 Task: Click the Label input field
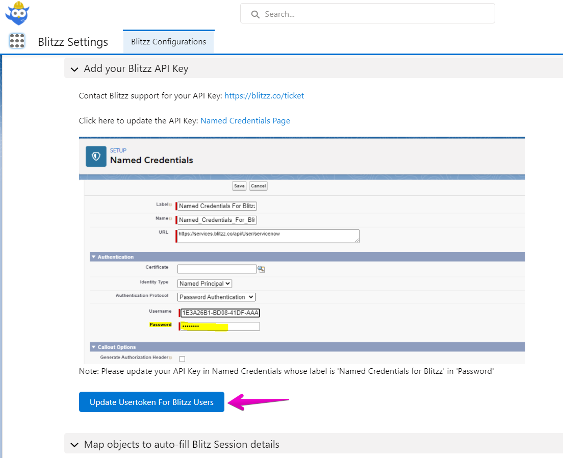click(x=217, y=206)
